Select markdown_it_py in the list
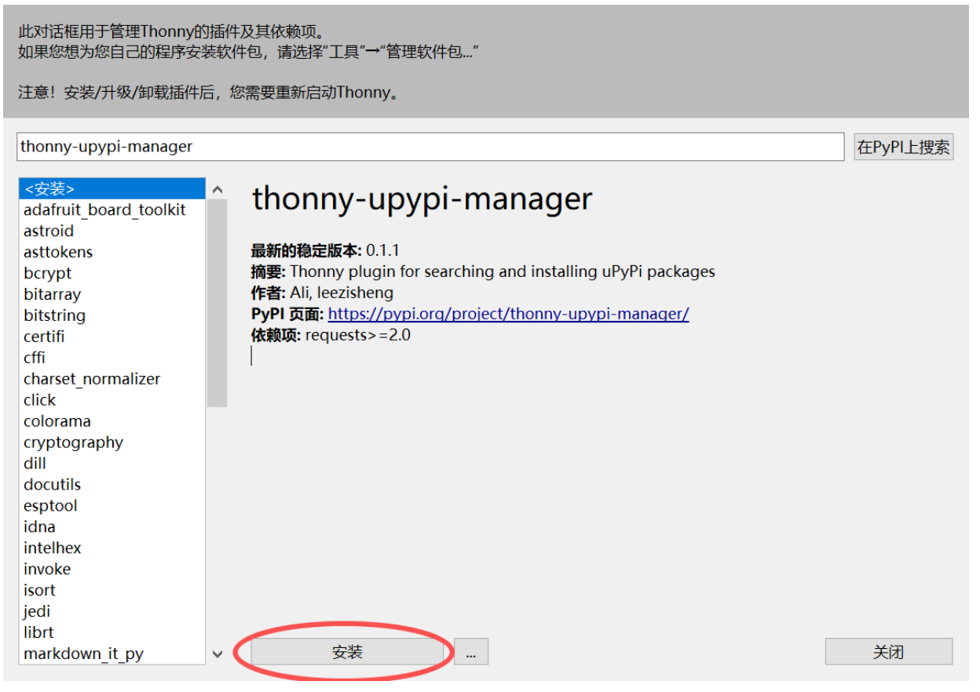Image resolution: width=980 pixels, height=692 pixels. pyautogui.click(x=83, y=654)
